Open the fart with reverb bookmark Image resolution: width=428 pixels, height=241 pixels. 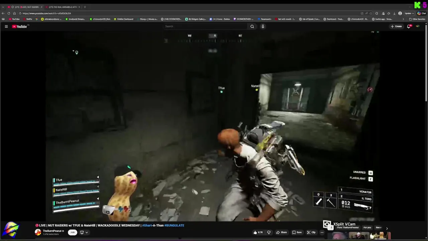tap(285, 19)
